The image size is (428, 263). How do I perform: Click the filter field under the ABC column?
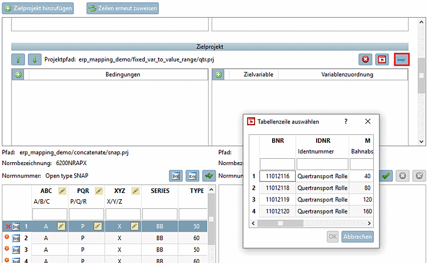pyautogui.click(x=50, y=214)
